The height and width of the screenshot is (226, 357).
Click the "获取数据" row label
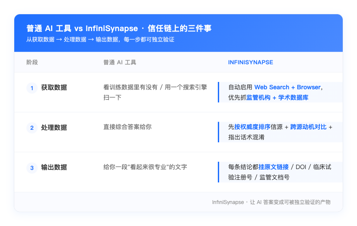54,88
